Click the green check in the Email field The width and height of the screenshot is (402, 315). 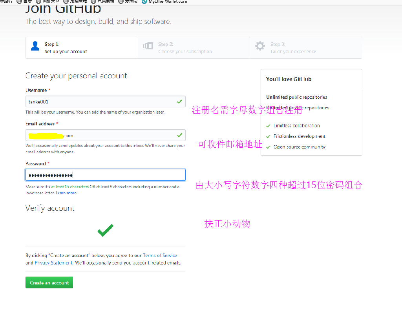point(180,135)
